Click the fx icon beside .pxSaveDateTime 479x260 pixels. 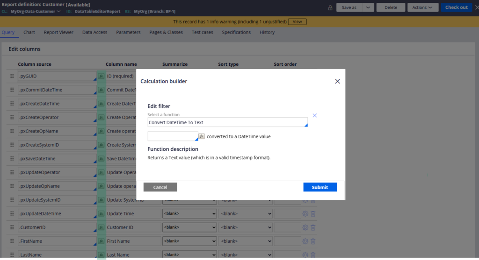point(101,159)
